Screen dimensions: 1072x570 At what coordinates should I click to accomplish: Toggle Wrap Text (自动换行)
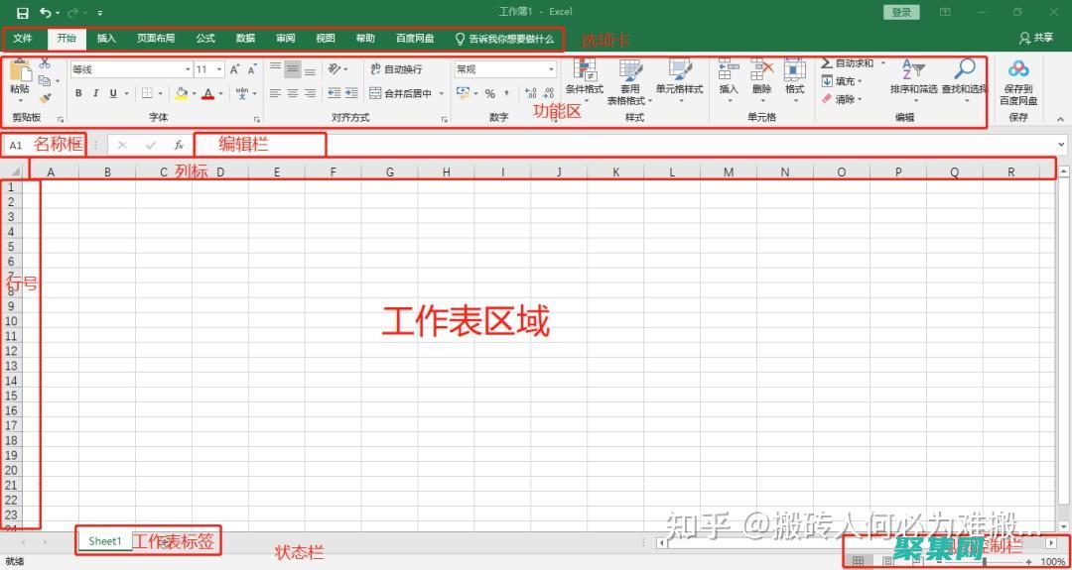pyautogui.click(x=395, y=69)
